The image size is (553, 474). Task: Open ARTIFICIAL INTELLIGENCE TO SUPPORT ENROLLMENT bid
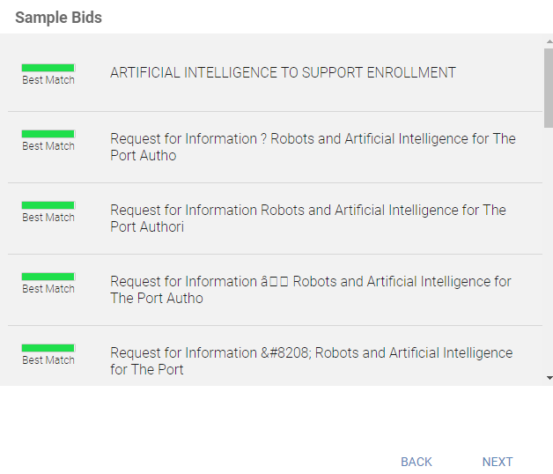point(283,73)
